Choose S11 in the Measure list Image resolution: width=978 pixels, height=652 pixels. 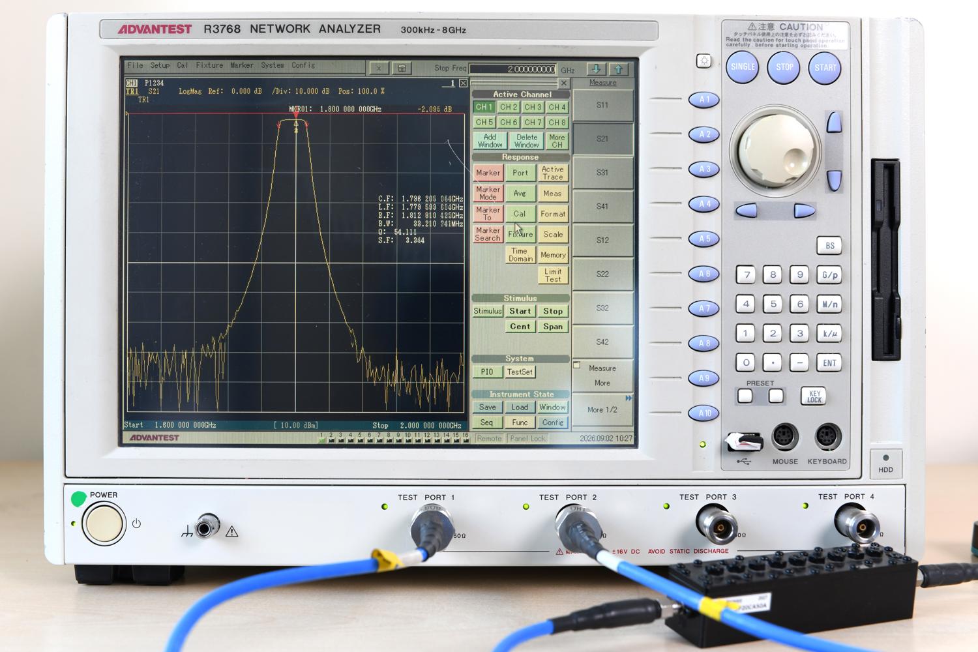(x=602, y=105)
